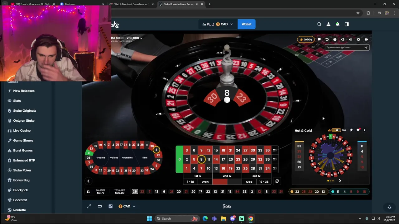Open the live stats chart icon
Screen dimensions: 399x224
pyautogui.click(x=110, y=206)
